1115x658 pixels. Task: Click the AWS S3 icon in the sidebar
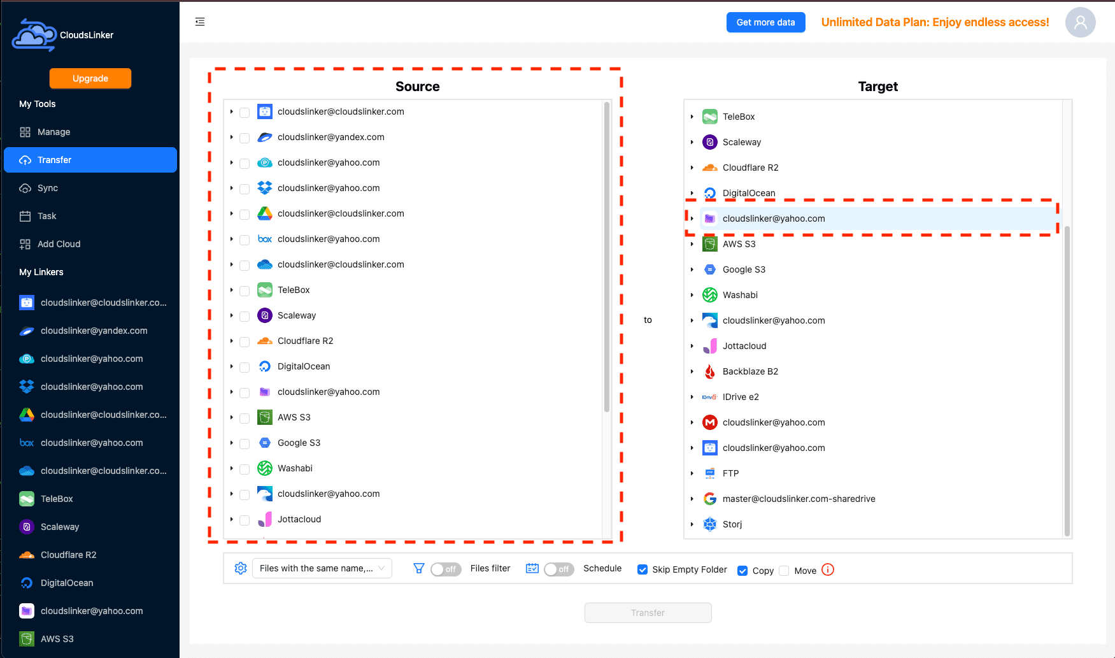click(x=27, y=639)
